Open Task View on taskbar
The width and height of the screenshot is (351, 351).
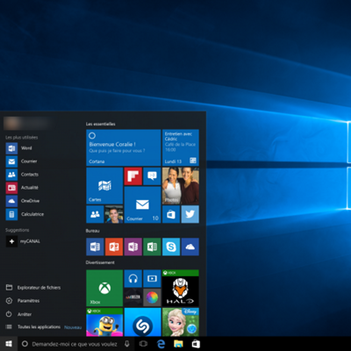(143, 344)
